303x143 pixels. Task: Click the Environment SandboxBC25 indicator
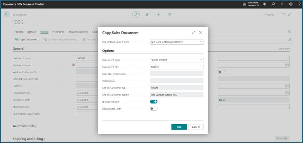tap(251, 4)
